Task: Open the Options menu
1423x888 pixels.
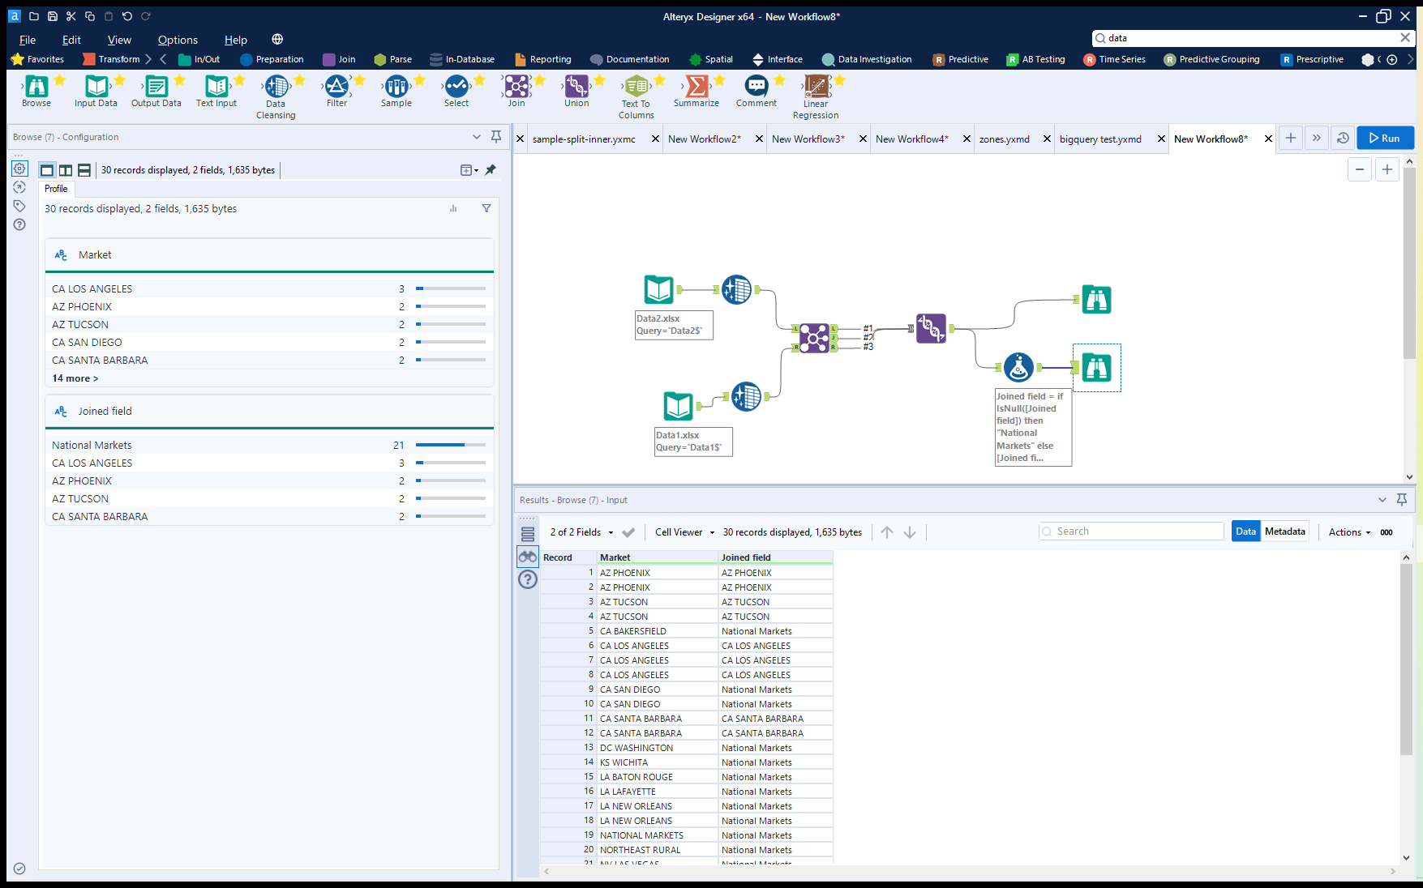Action: coord(177,40)
